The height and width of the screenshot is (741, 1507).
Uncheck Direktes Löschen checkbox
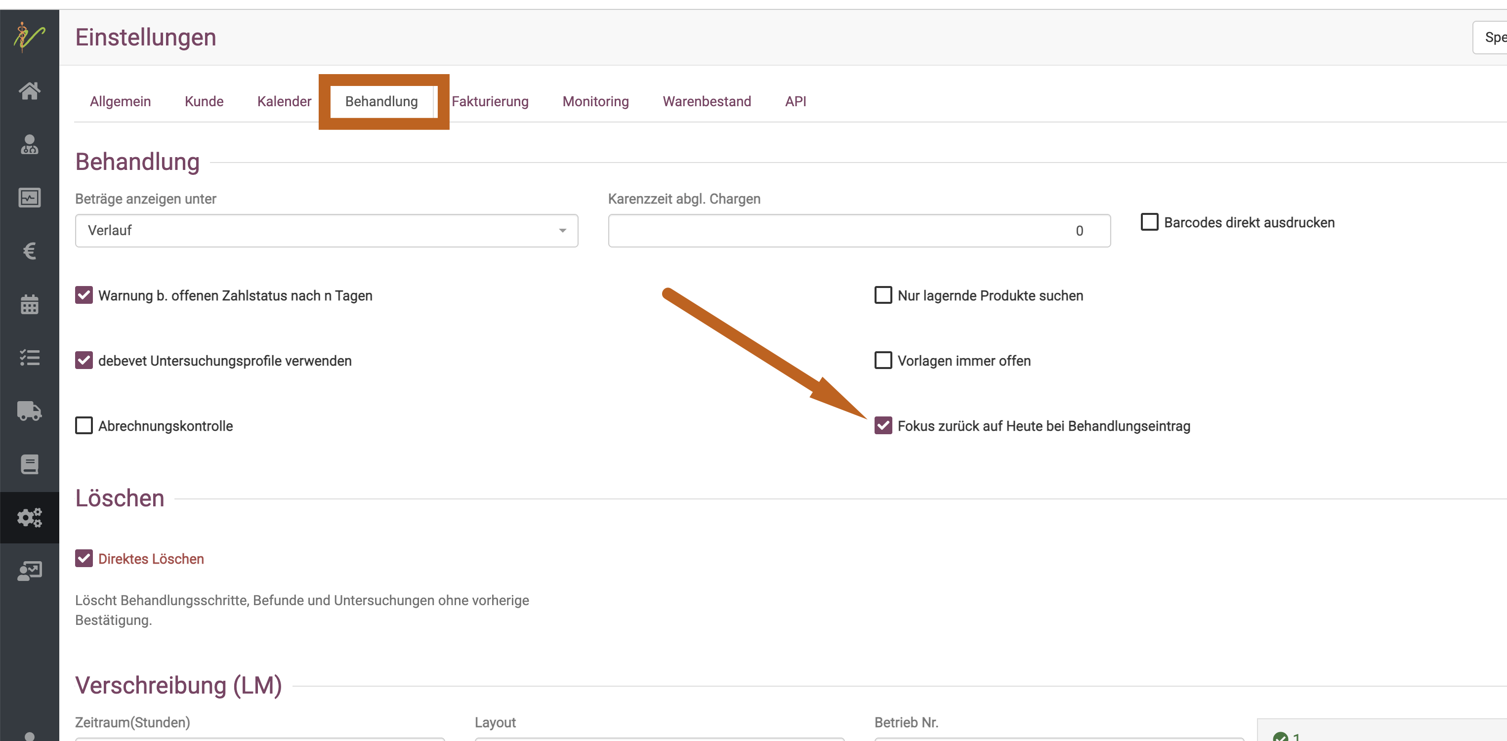pyautogui.click(x=84, y=559)
